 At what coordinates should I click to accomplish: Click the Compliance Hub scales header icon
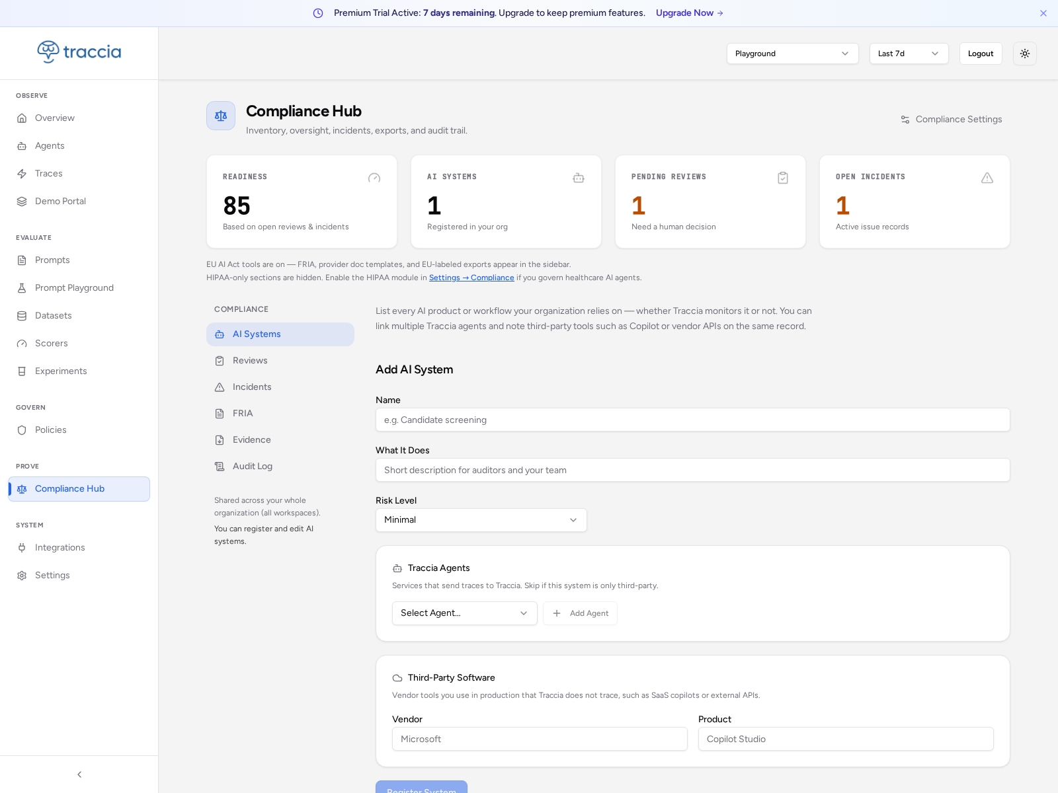pos(221,116)
